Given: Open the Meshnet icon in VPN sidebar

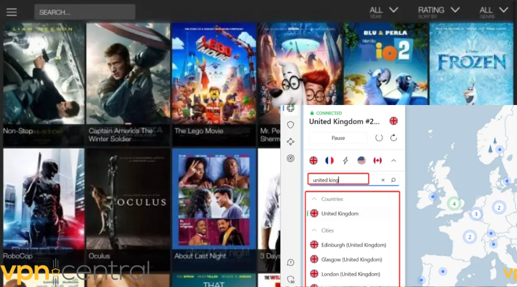Looking at the screenshot, I should 291,141.
